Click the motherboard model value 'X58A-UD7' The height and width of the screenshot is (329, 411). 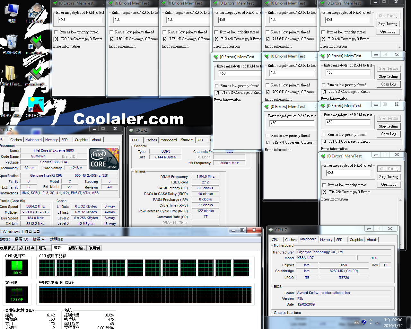tap(326, 258)
